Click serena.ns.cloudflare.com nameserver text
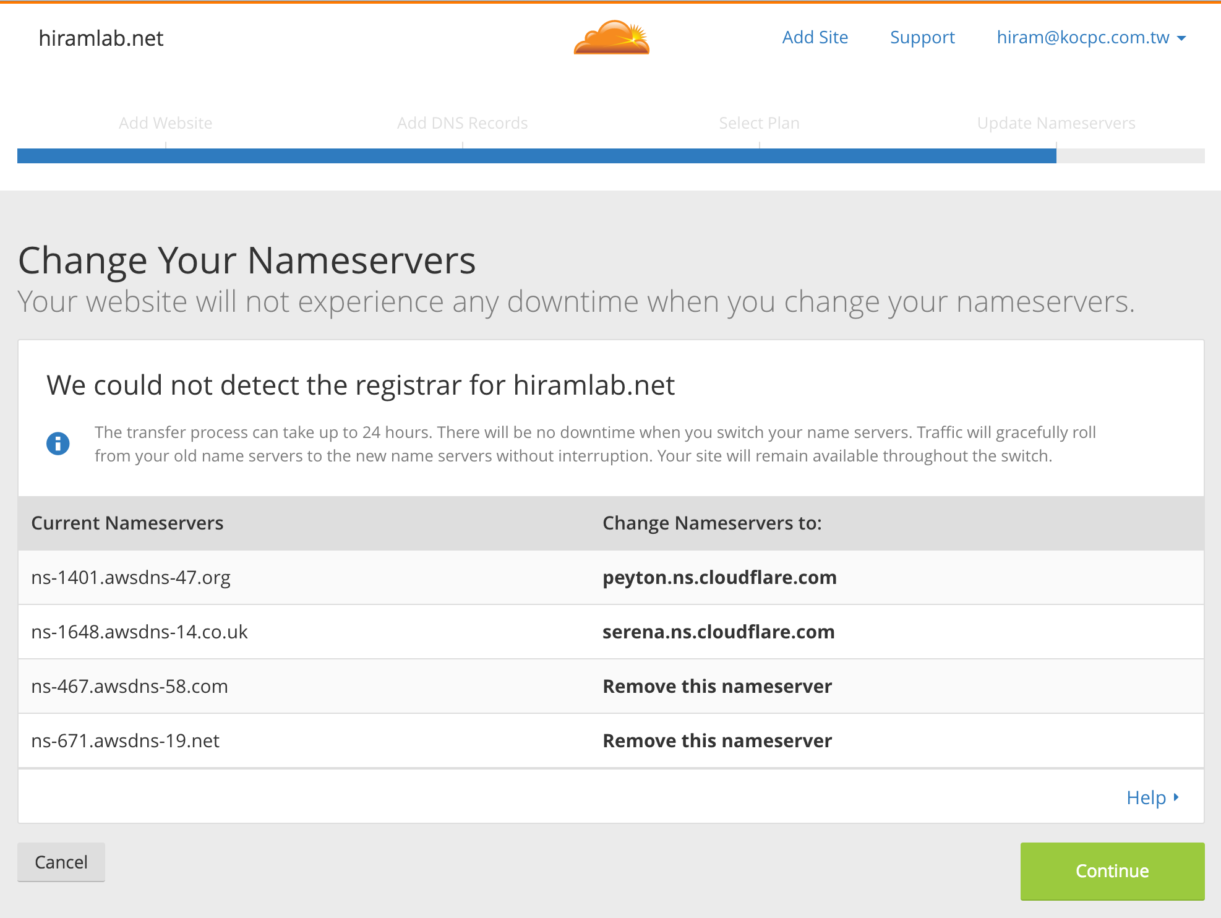 tap(719, 632)
